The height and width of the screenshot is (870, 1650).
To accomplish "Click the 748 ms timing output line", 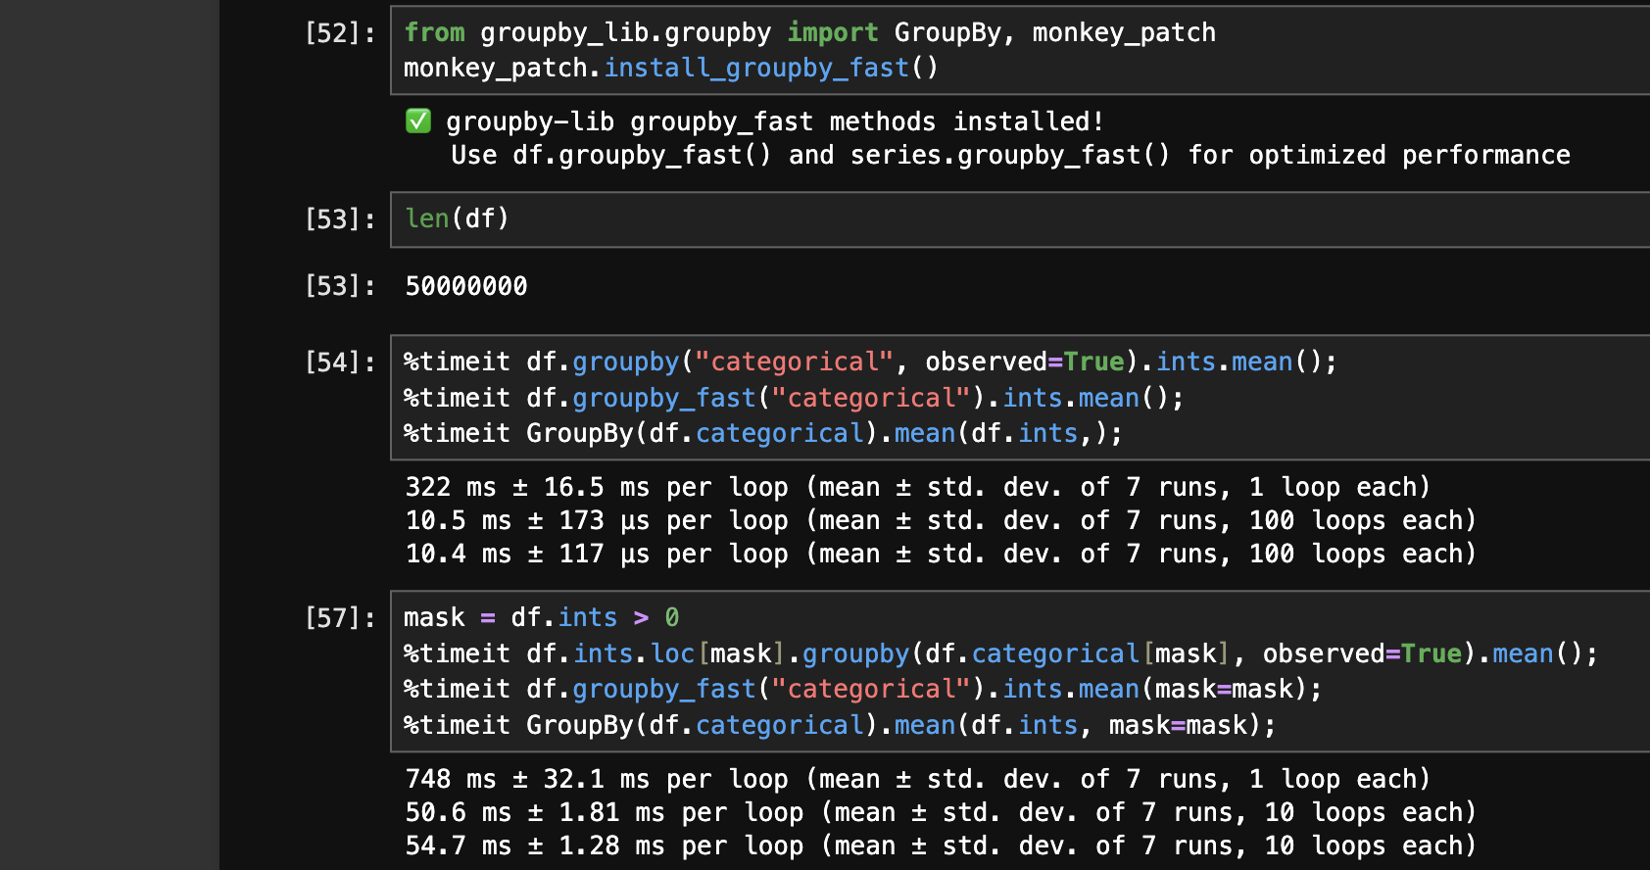I will click(917, 779).
